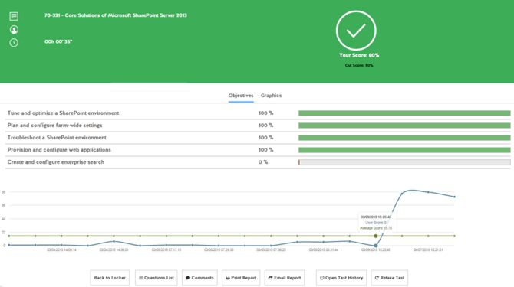
Task: Select the Objectives tab
Action: click(x=241, y=96)
